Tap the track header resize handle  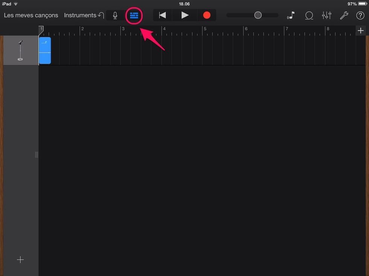[37, 154]
